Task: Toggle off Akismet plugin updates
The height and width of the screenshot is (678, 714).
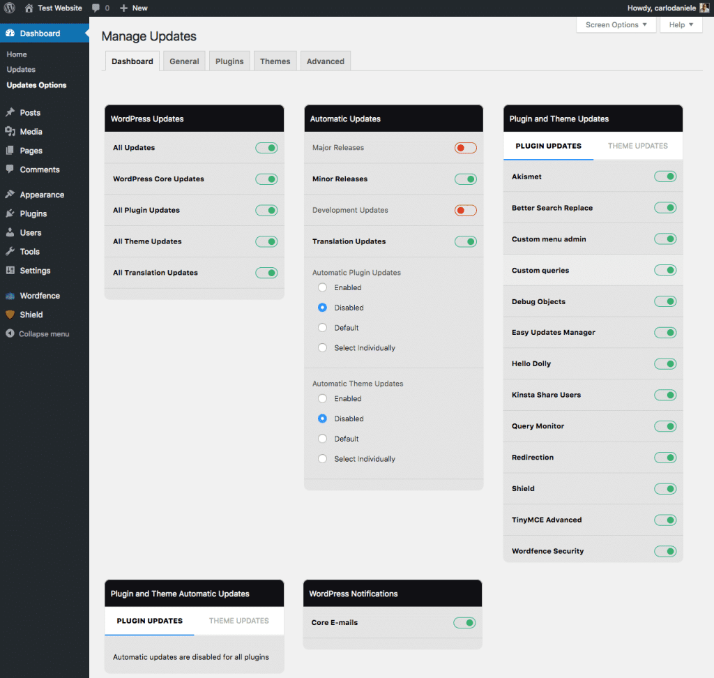Action: click(x=665, y=176)
